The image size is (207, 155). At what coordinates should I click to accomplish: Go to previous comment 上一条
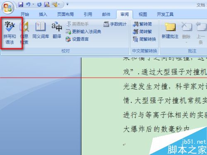(201, 33)
